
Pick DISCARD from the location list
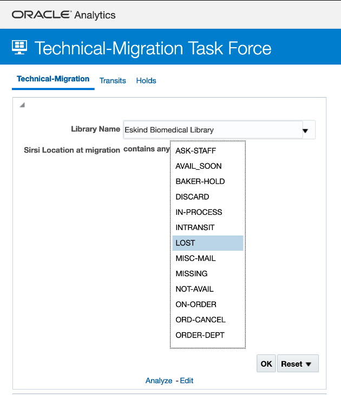pyautogui.click(x=192, y=197)
